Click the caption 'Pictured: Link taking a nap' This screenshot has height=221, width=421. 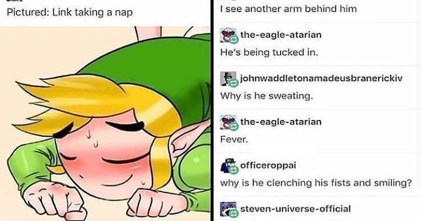69,12
